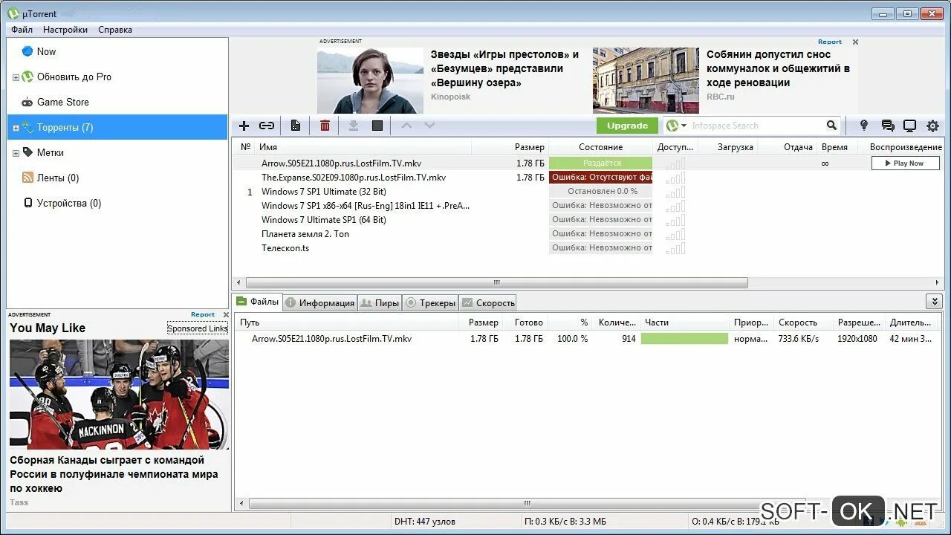Open Собянин допустил снос ad headline
This screenshot has width=951, height=535.
(x=778, y=68)
